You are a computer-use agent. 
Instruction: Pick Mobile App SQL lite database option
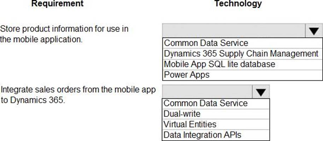219,64
